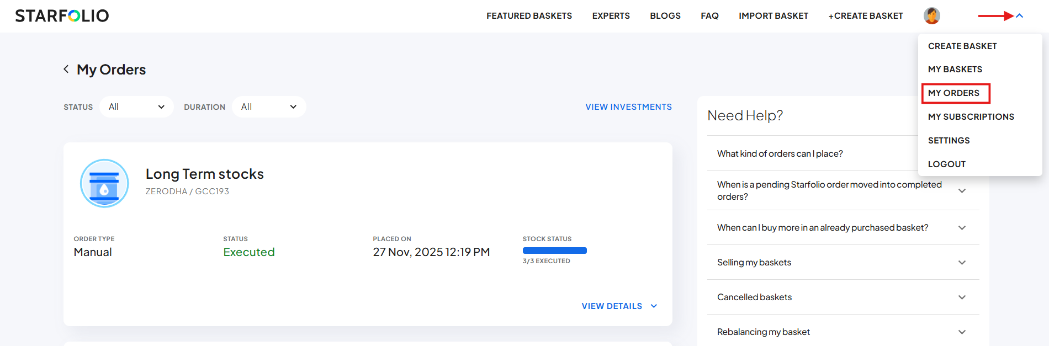
Task: Open the Duration filter dropdown
Action: tap(269, 107)
